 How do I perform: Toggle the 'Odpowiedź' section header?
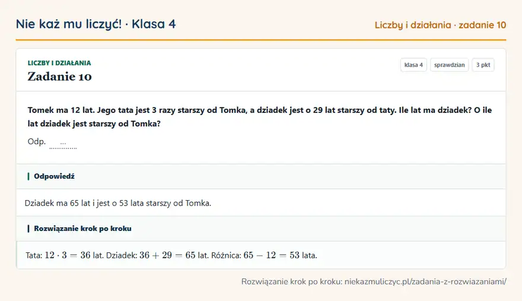coord(261,176)
